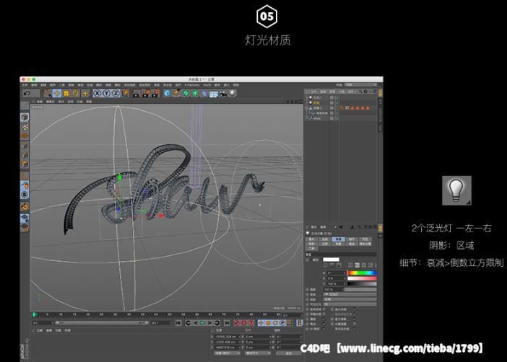Open object coordinate mode dropdown
The height and width of the screenshot is (362, 507).
point(227,353)
